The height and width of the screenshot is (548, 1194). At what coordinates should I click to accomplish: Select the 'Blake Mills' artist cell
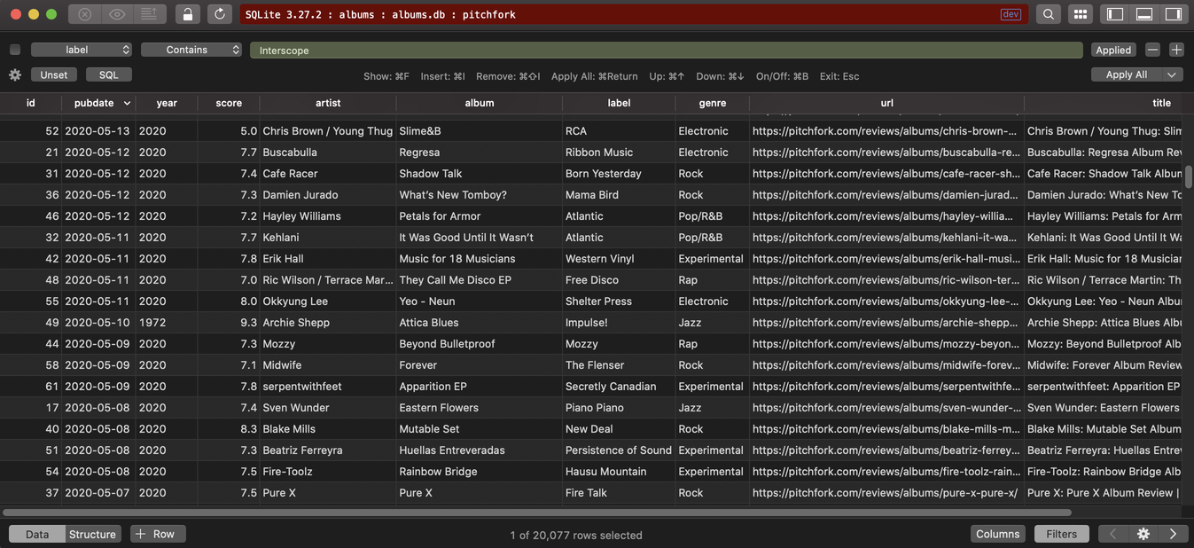tap(328, 428)
